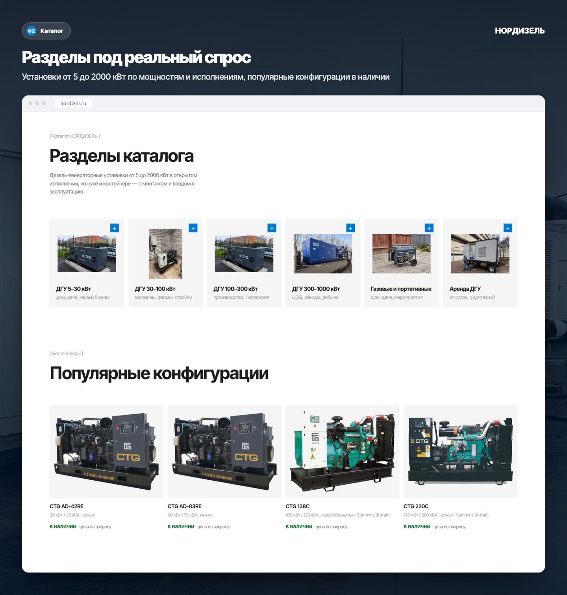Click 'ЦОД, заводы, добыча' subtitle

[x=315, y=297]
